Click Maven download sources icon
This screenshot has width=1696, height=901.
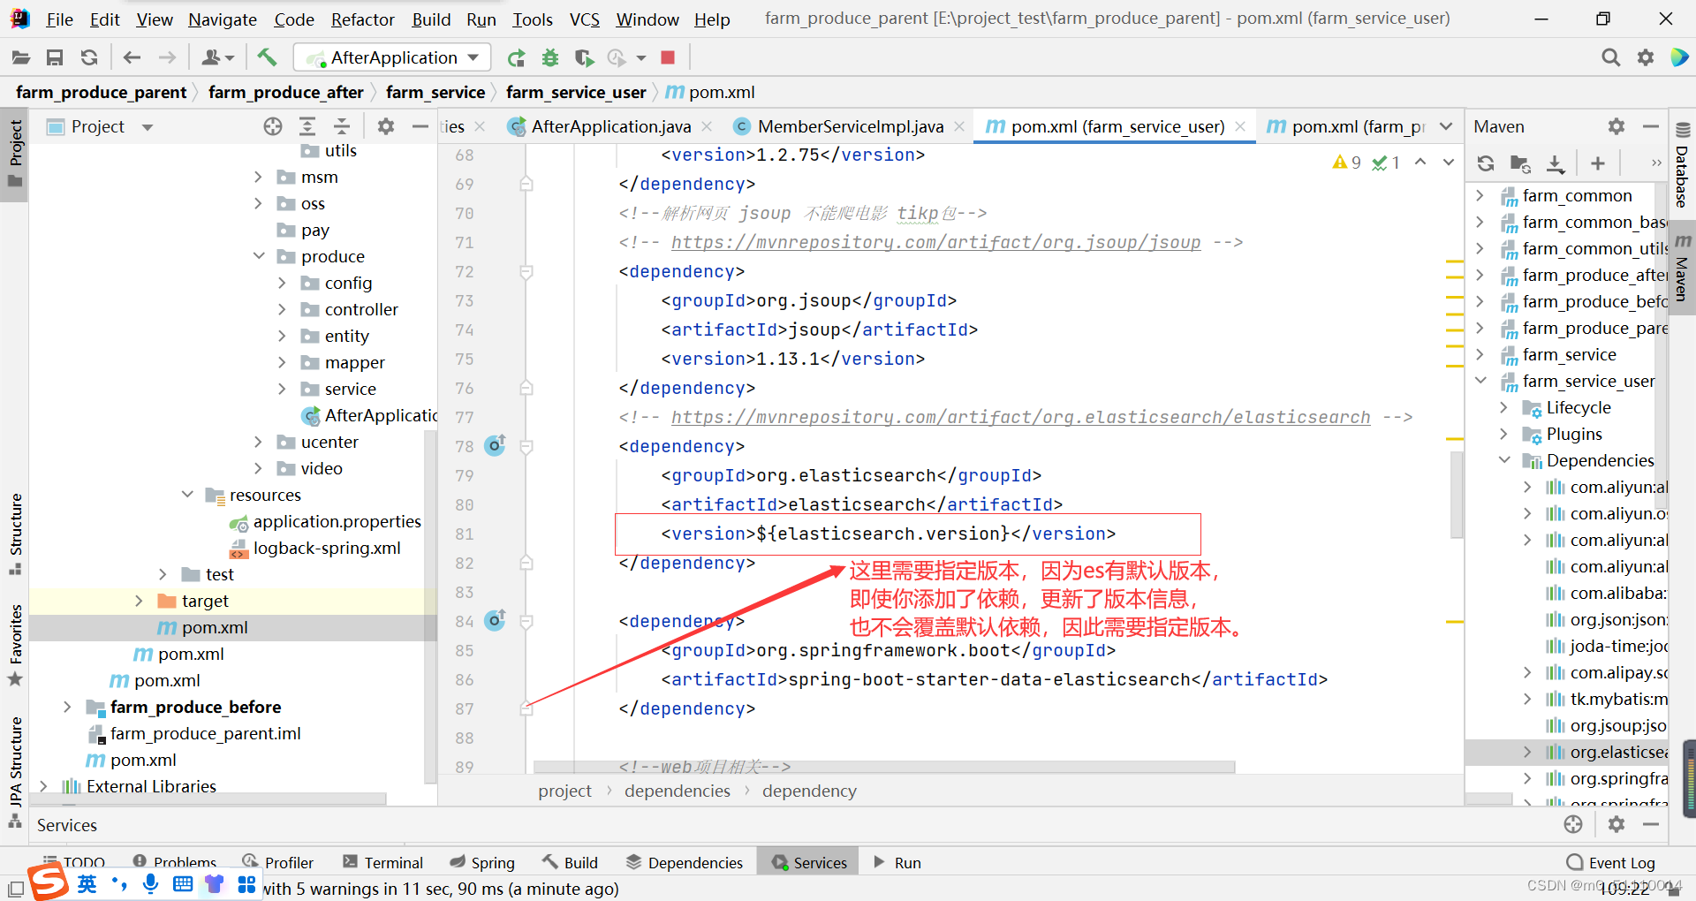(1556, 163)
